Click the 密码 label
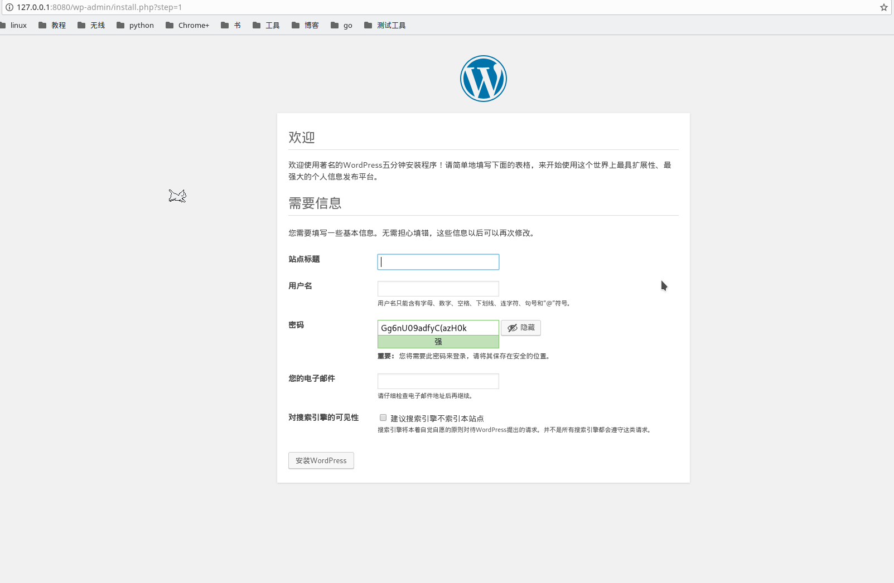The image size is (894, 583). pos(296,325)
